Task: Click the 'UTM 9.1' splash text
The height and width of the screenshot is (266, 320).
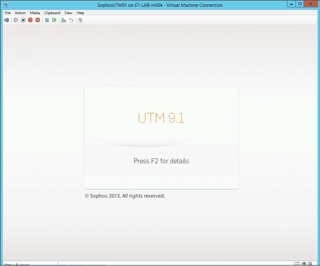Action: click(161, 118)
